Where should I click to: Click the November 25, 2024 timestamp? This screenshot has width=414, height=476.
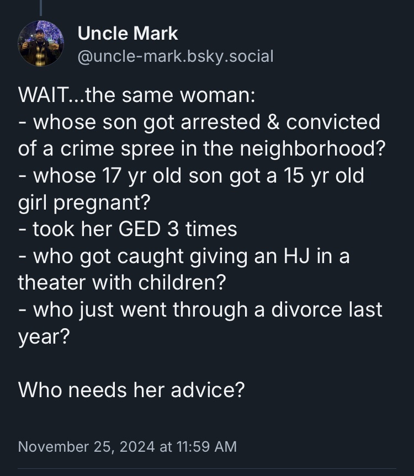coord(128,446)
